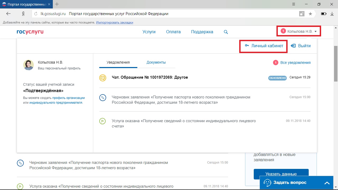Click the name Копылова Н.В. in profile panel

[50, 62]
